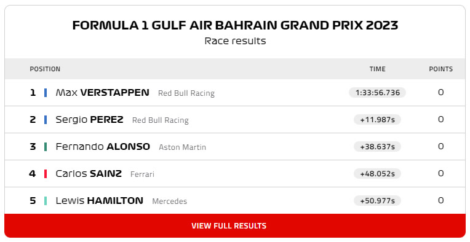The height and width of the screenshot is (242, 470).
Task: Click Sainz's red Ferrari color bar
Action: click(x=46, y=174)
